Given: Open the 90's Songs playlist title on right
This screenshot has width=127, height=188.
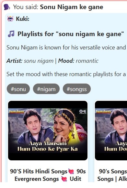Looking at the screenshot, I should tap(112, 175).
